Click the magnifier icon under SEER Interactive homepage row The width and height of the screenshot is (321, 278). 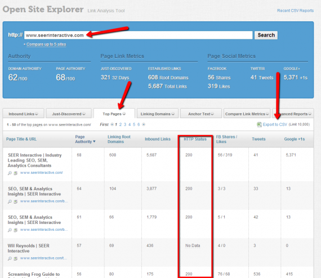pos(10,173)
